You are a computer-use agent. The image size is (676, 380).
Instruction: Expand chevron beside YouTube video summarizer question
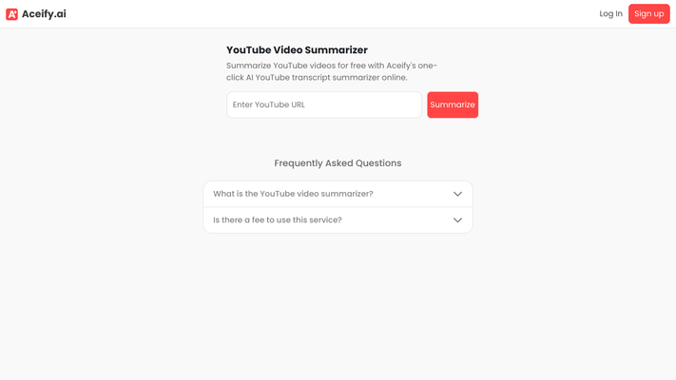(457, 194)
